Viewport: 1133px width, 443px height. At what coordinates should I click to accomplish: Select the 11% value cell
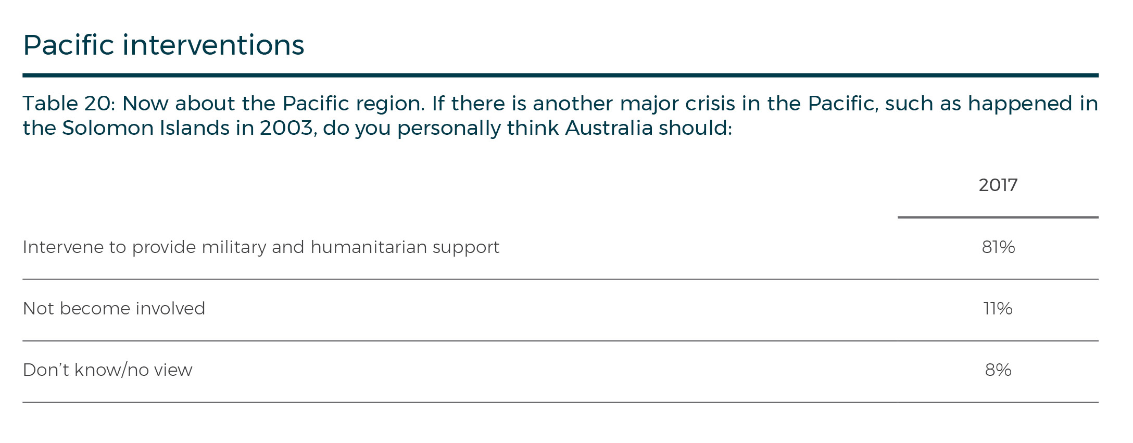[x=998, y=309]
